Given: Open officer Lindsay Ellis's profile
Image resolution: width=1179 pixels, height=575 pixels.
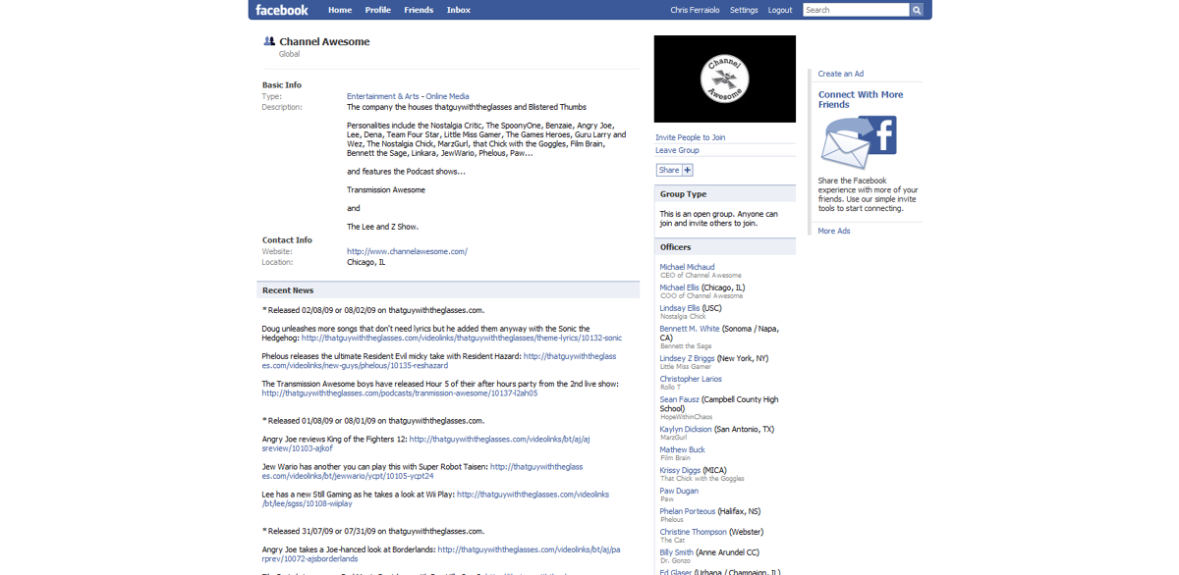Looking at the screenshot, I should [680, 308].
